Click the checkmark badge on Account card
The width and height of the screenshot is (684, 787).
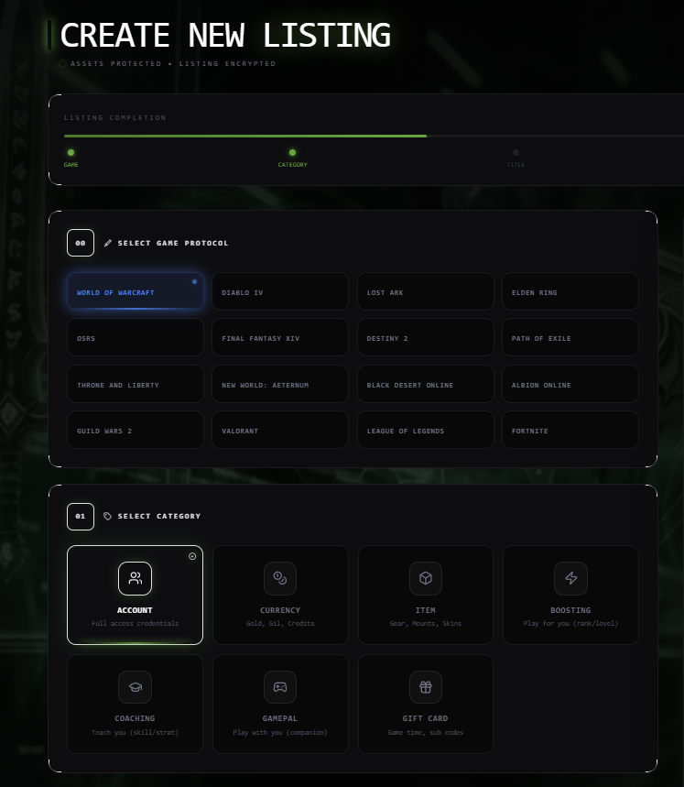click(x=192, y=556)
